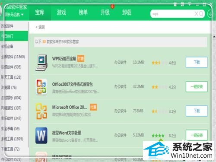Image resolution: width=216 pixels, height=162 pixels.
Task: Choose 系统工具 (1895) in sidebar
Action: coord(12,139)
